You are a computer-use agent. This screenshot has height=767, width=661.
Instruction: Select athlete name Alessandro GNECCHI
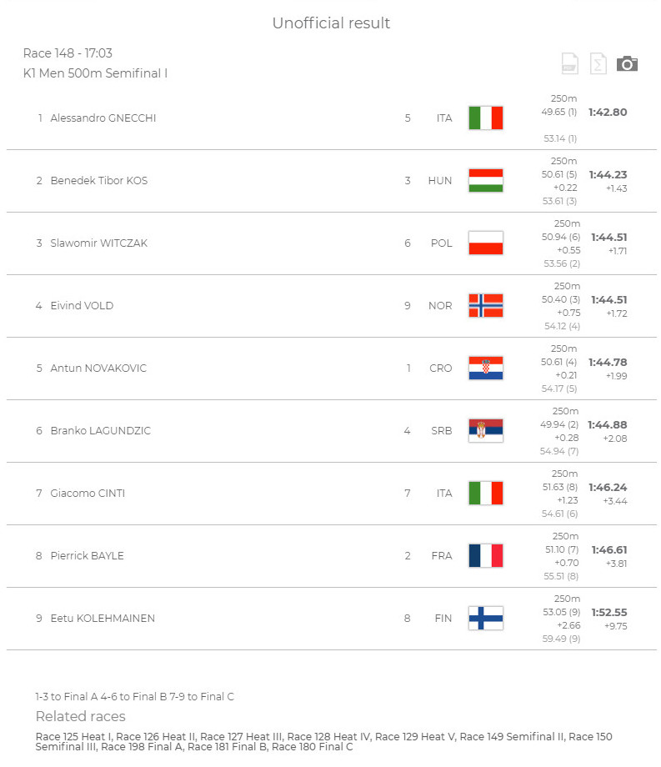click(103, 118)
